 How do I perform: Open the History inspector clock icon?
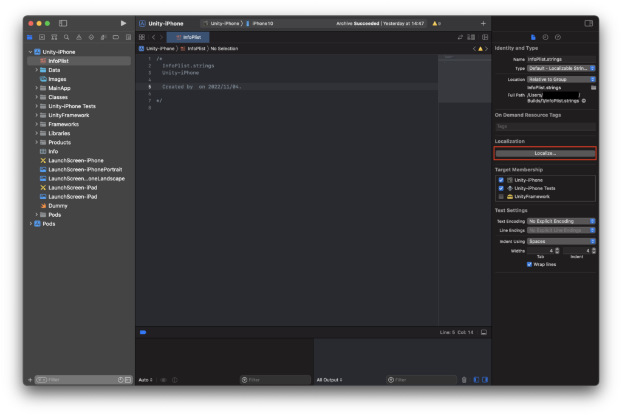pos(545,37)
